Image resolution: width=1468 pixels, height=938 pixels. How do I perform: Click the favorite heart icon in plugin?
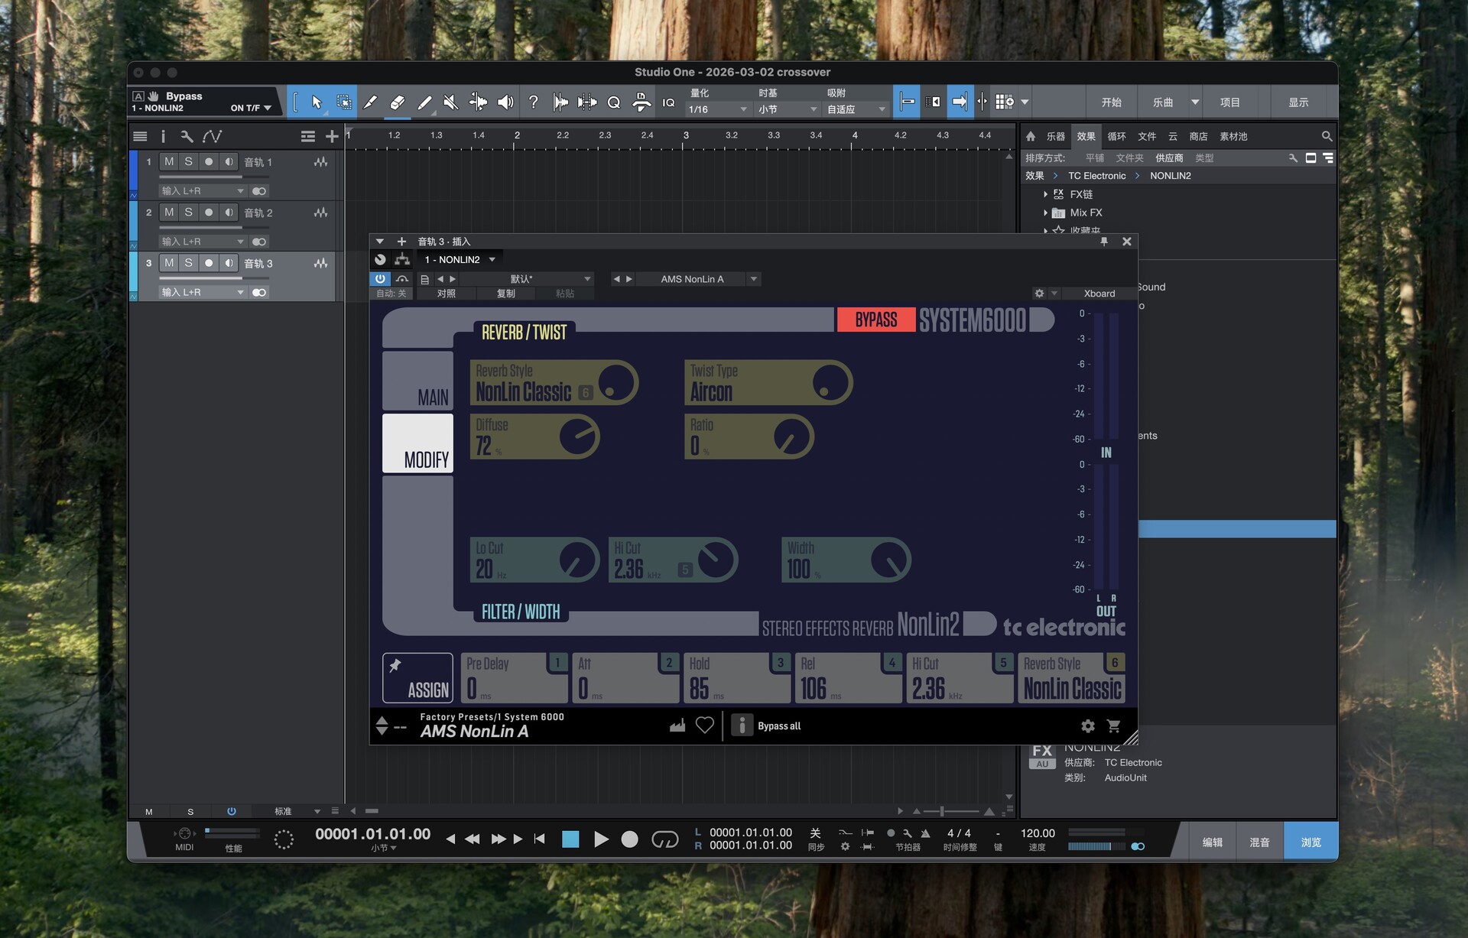pyautogui.click(x=704, y=725)
